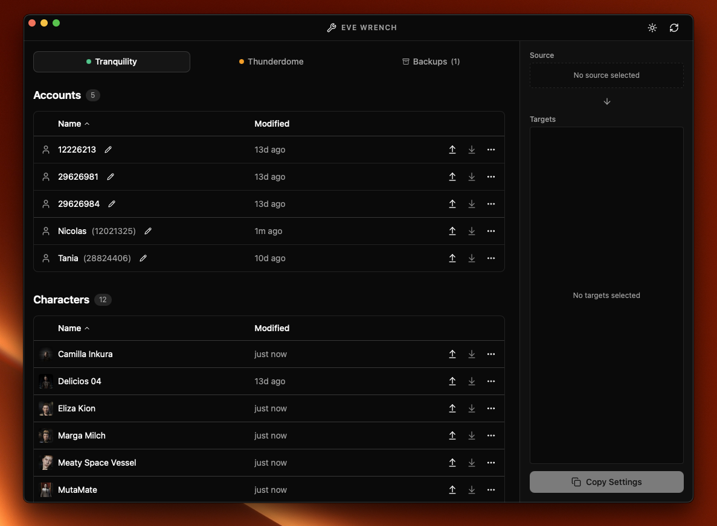Add Nicolas account as target (down arrow)

471,231
